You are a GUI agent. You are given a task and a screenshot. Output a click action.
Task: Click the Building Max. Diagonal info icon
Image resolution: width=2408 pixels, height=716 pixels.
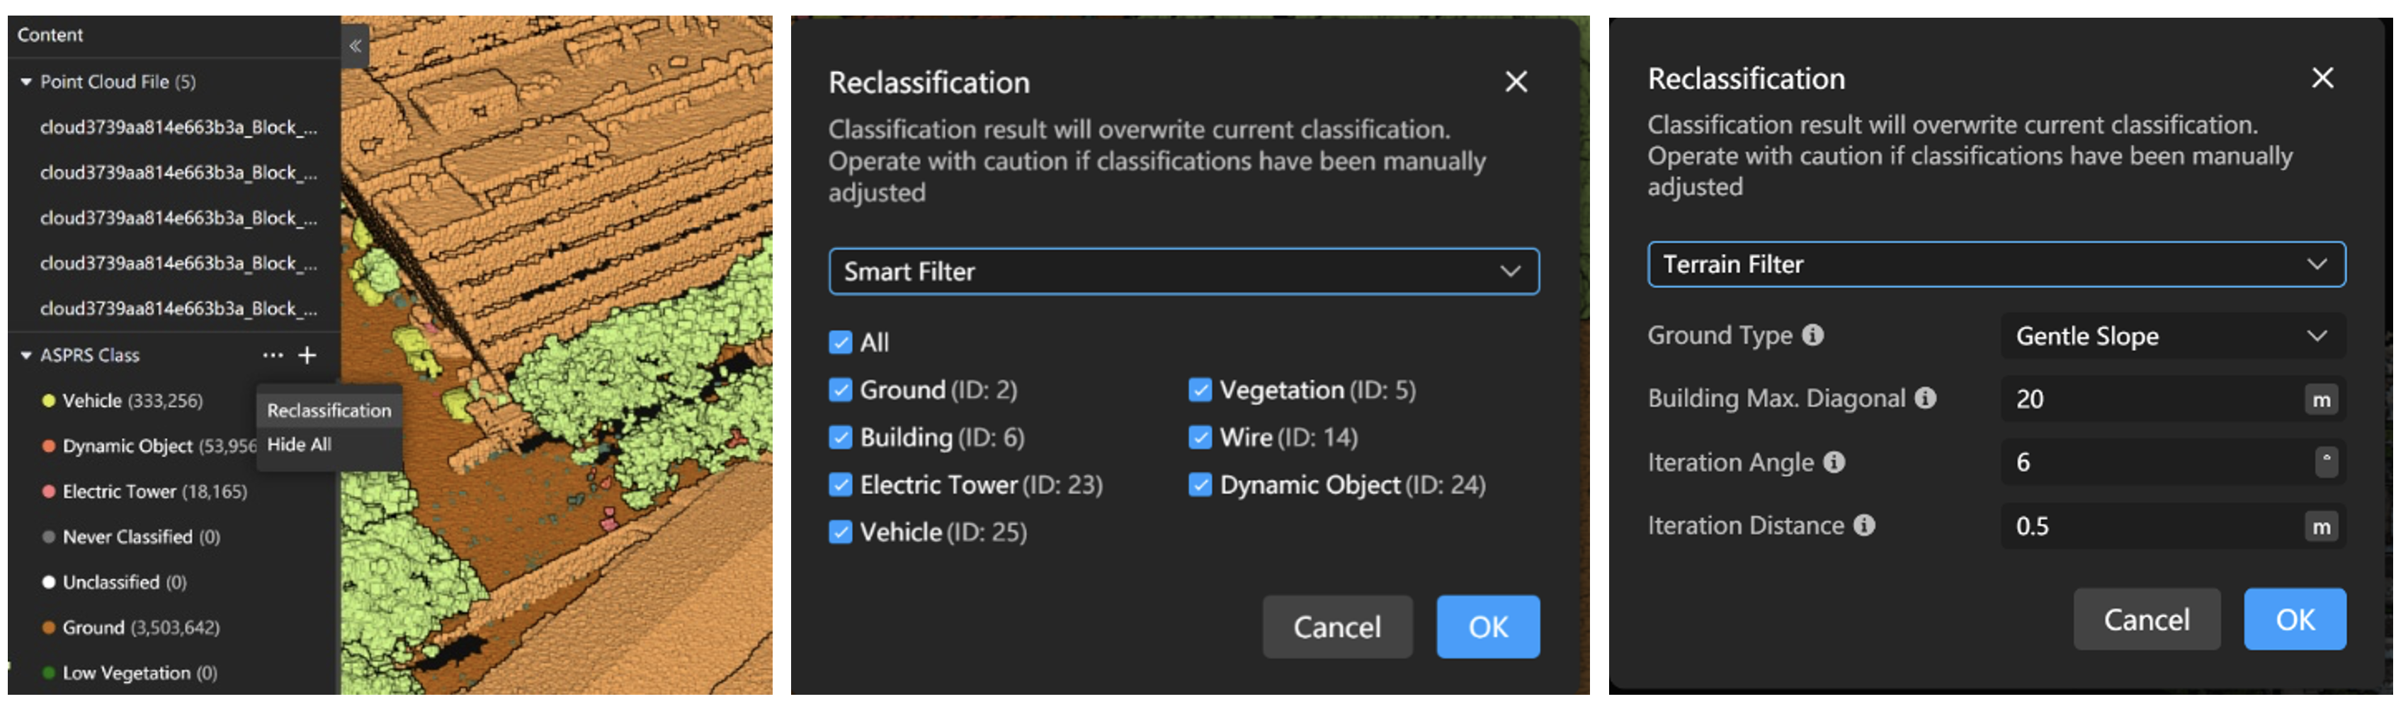point(1926,398)
